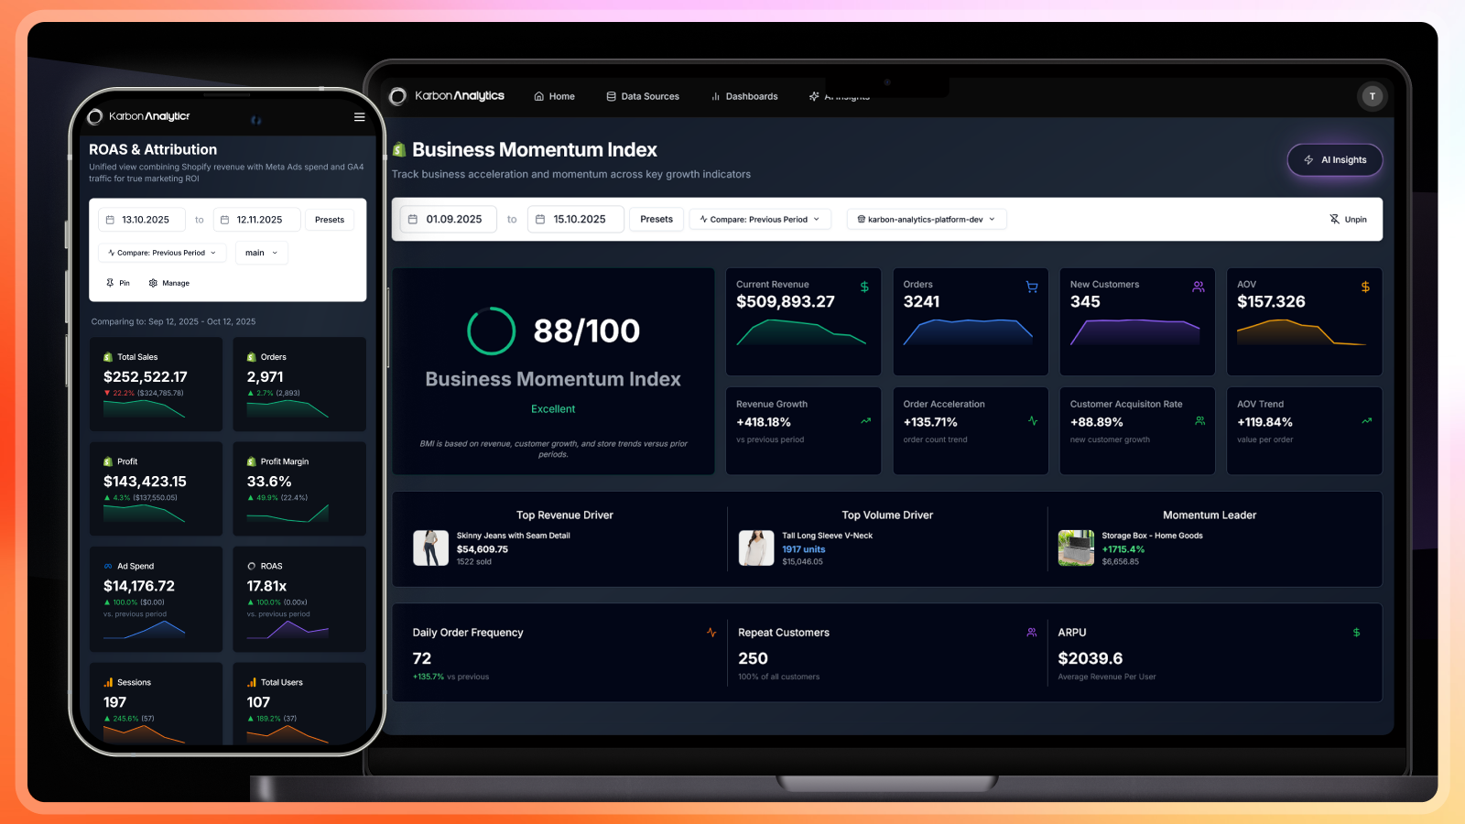Click the 15.10.2025 end date field
1465x824 pixels.
[x=575, y=219]
